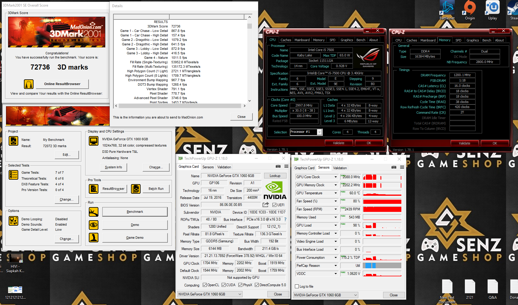Image resolution: width=518 pixels, height=305 pixels.
Task: Switch to Caches tab in left CPU-Z window
Action: pyautogui.click(x=286, y=40)
